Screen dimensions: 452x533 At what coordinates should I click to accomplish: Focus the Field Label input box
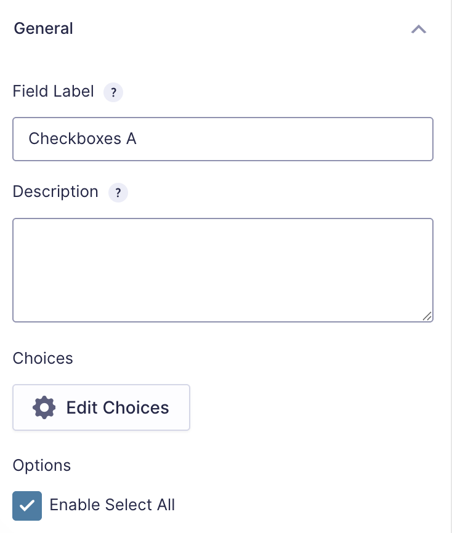click(x=223, y=139)
